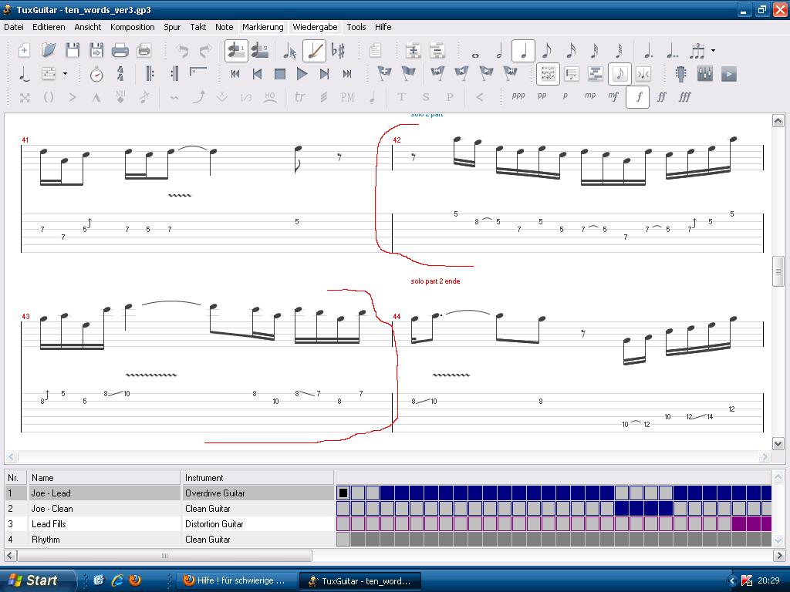Insert a close repeat bar
Image resolution: width=790 pixels, height=592 pixels.
(x=174, y=74)
